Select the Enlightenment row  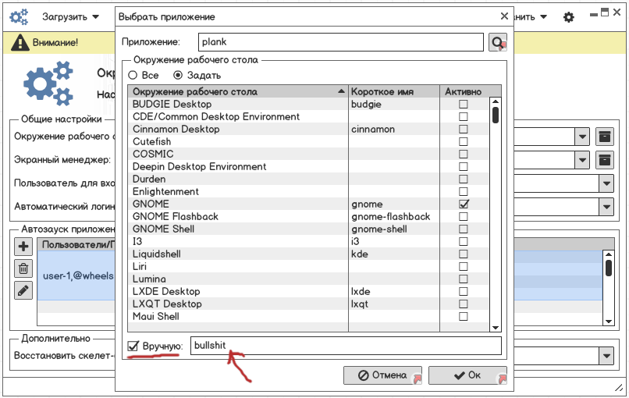(308, 191)
